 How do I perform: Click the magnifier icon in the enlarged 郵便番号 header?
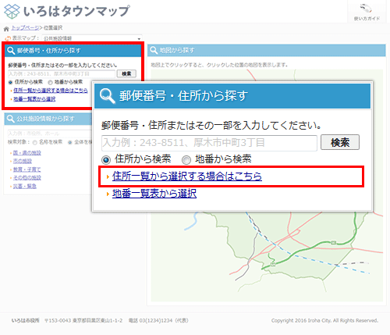pos(108,96)
